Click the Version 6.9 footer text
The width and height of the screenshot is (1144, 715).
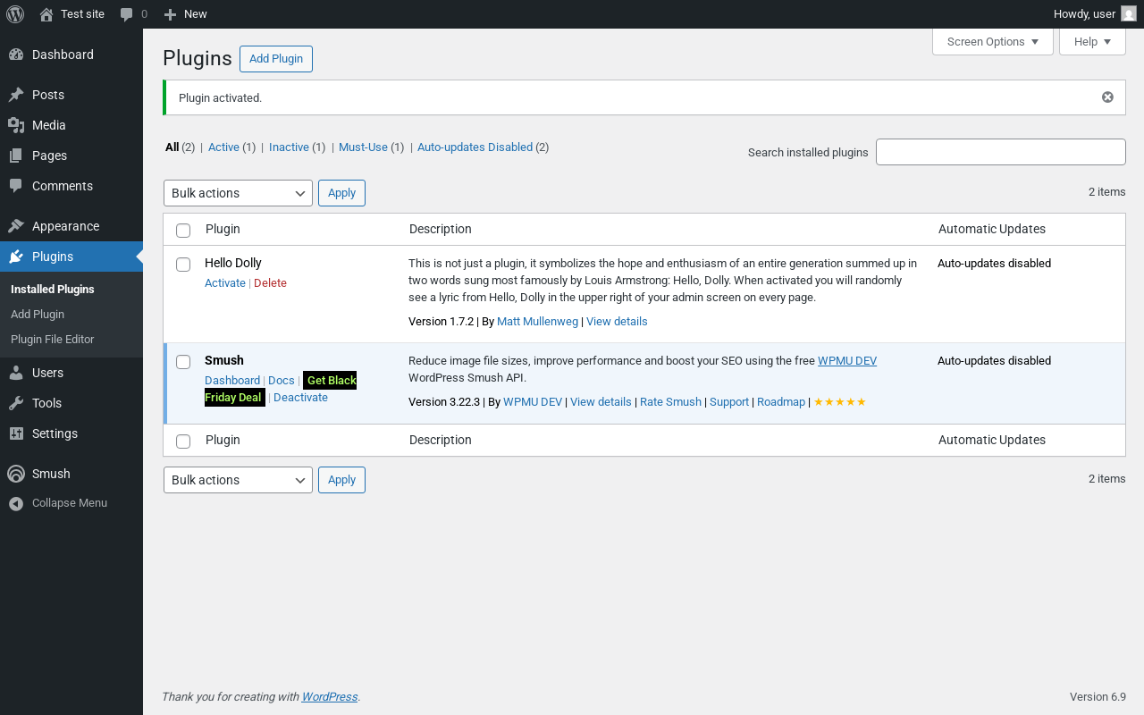1098,697
